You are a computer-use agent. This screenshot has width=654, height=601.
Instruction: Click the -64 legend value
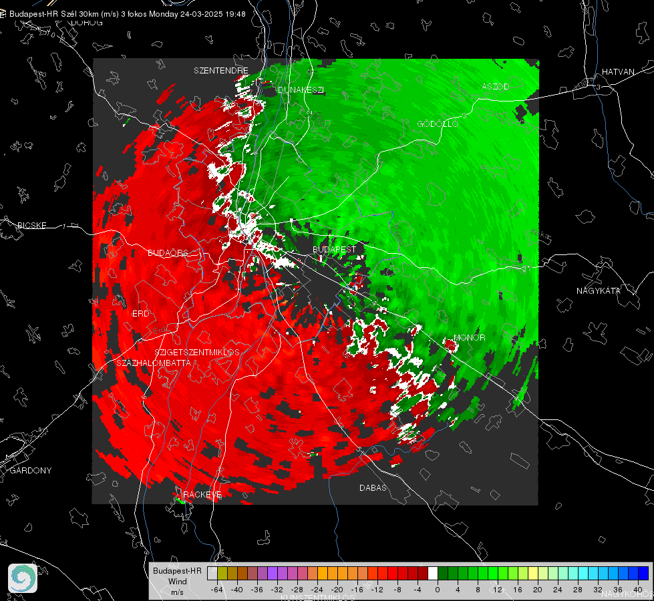tap(217, 590)
